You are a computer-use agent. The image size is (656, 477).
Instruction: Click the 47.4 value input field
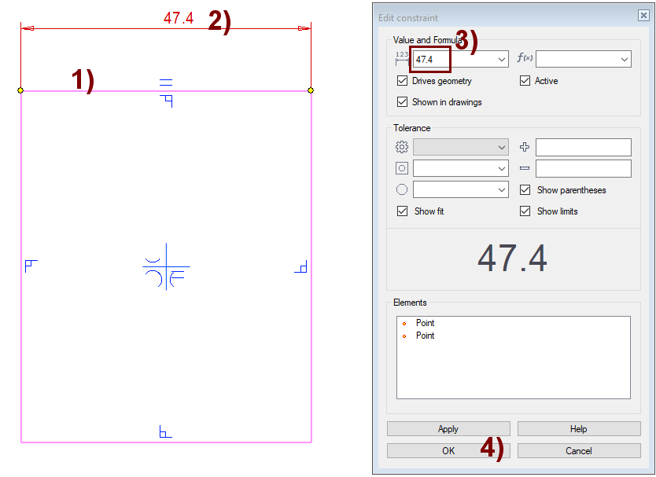click(x=431, y=59)
